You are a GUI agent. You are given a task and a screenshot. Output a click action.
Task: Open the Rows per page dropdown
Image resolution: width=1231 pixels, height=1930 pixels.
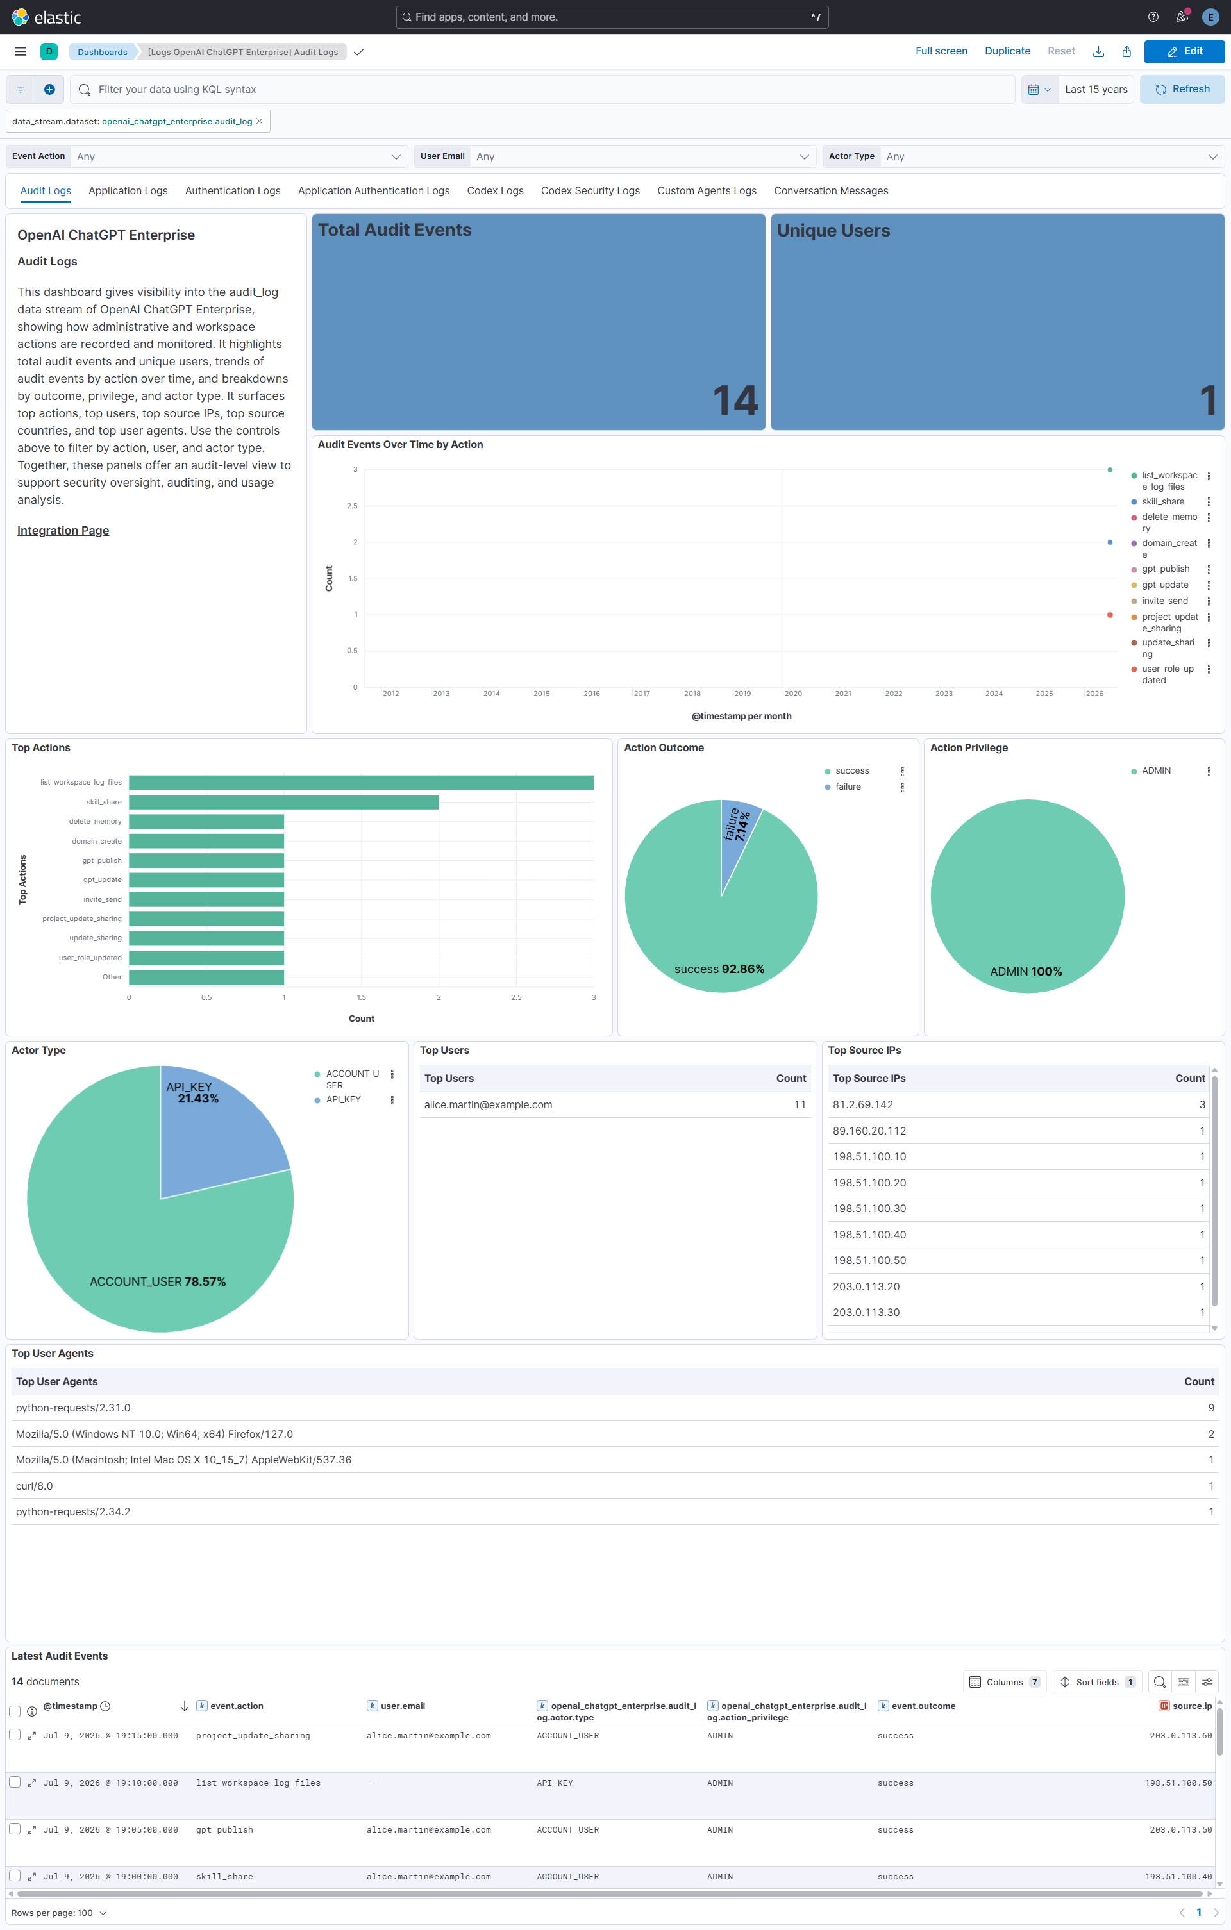60,1913
